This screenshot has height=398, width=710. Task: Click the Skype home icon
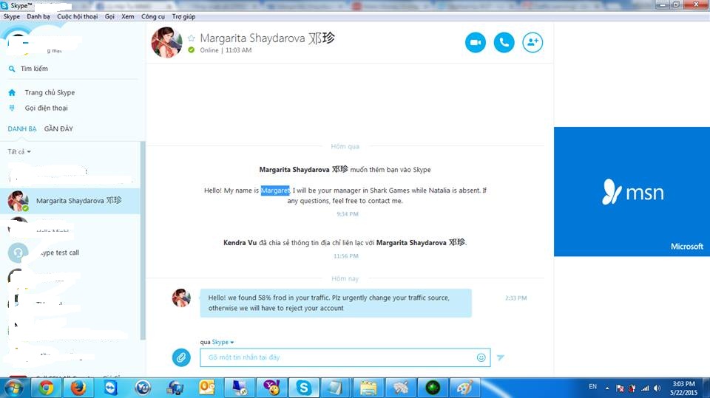(12, 92)
